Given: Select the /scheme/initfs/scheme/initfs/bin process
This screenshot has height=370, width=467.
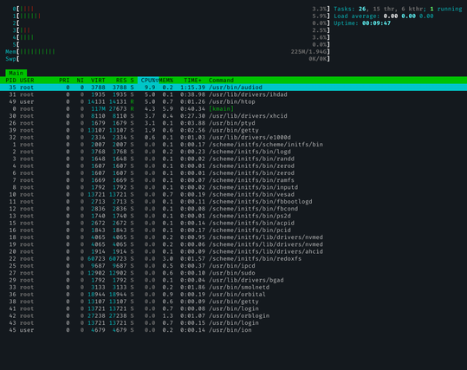Looking at the screenshot, I should click(x=234, y=145).
